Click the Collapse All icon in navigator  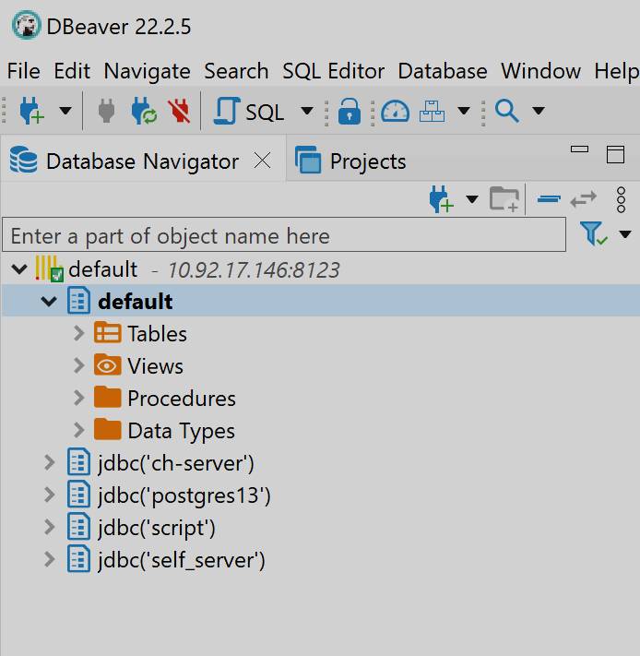tap(549, 199)
